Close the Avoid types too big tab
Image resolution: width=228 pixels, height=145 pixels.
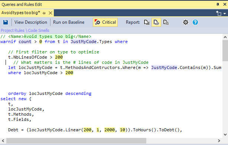(x=51, y=13)
